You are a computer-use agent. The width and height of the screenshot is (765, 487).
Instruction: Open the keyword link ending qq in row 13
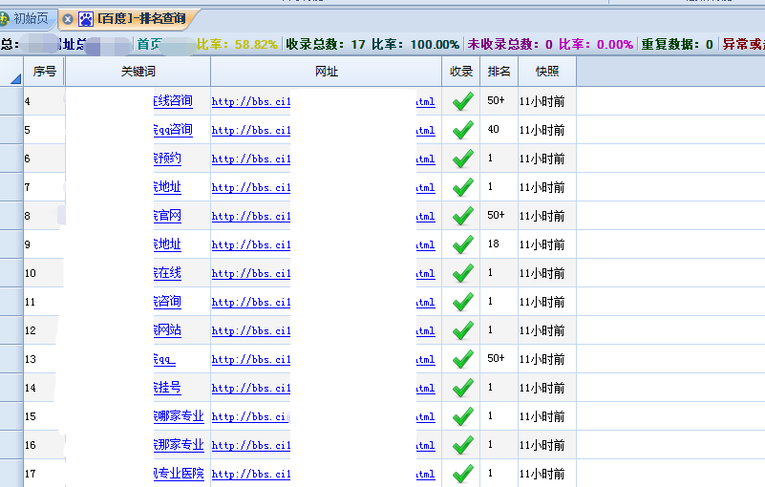(x=164, y=360)
